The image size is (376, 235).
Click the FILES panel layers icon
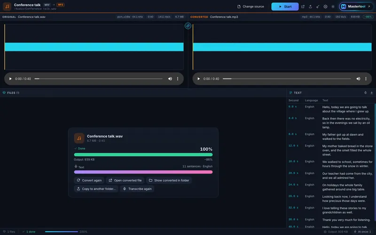(x=4, y=93)
